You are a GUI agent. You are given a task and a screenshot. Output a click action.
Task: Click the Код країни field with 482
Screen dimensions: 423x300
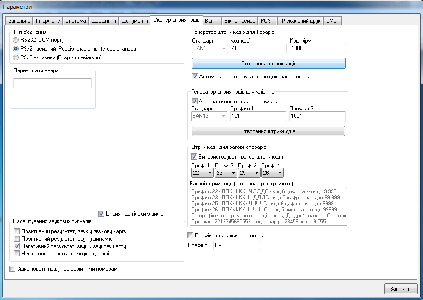coord(258,49)
